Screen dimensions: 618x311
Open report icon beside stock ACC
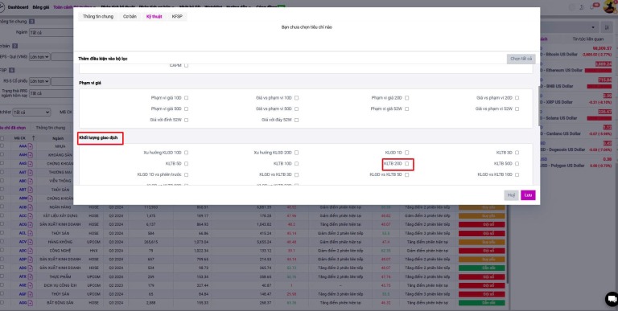(31, 215)
